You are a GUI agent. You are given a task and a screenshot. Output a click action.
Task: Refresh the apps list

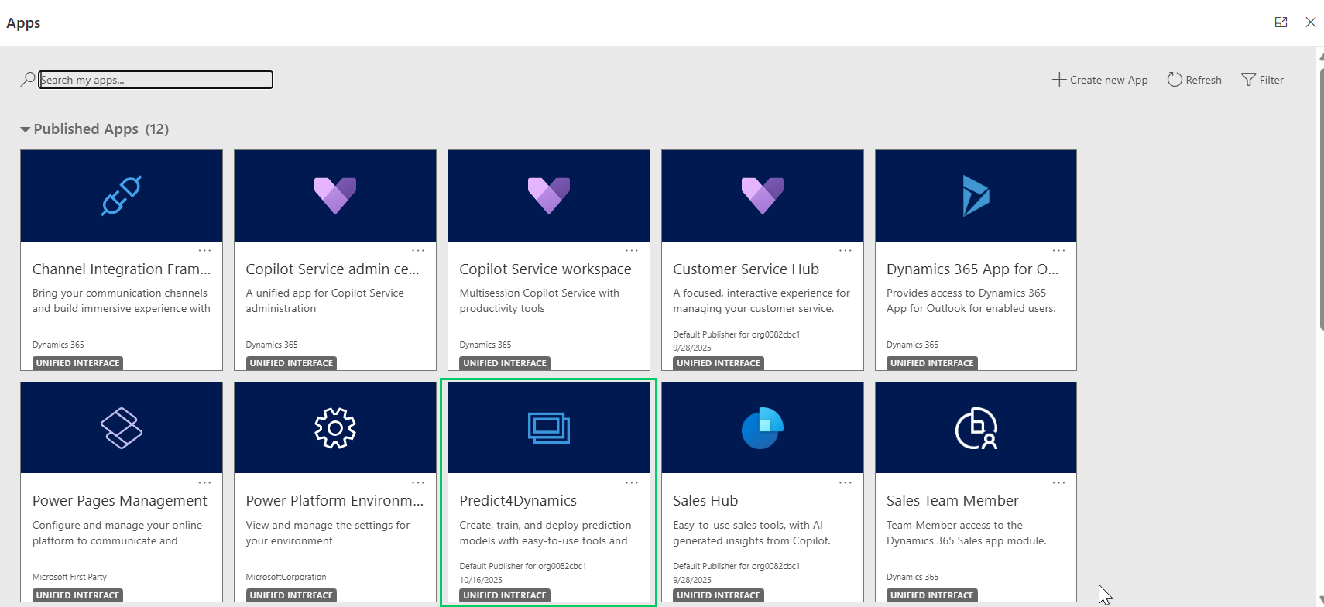click(1194, 80)
